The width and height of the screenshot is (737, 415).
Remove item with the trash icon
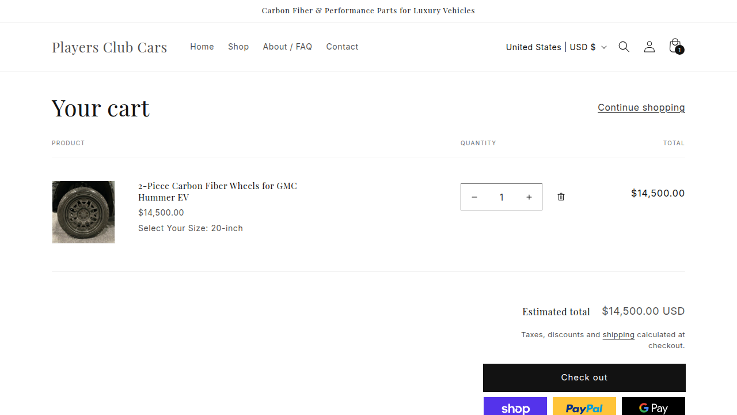pos(561,197)
